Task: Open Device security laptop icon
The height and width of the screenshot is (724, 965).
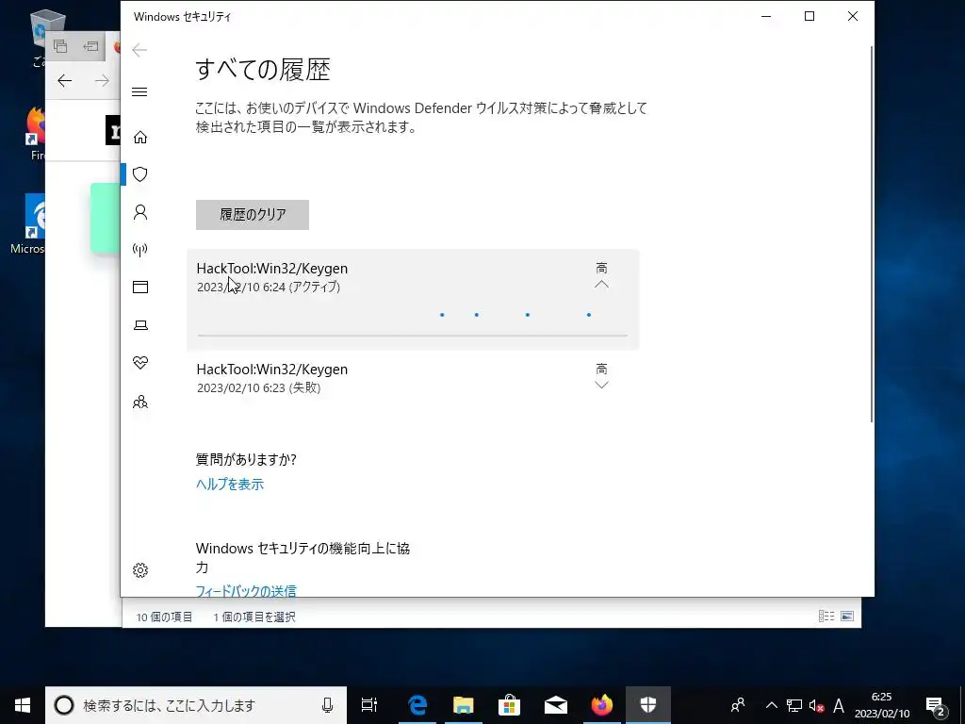Action: 140,325
